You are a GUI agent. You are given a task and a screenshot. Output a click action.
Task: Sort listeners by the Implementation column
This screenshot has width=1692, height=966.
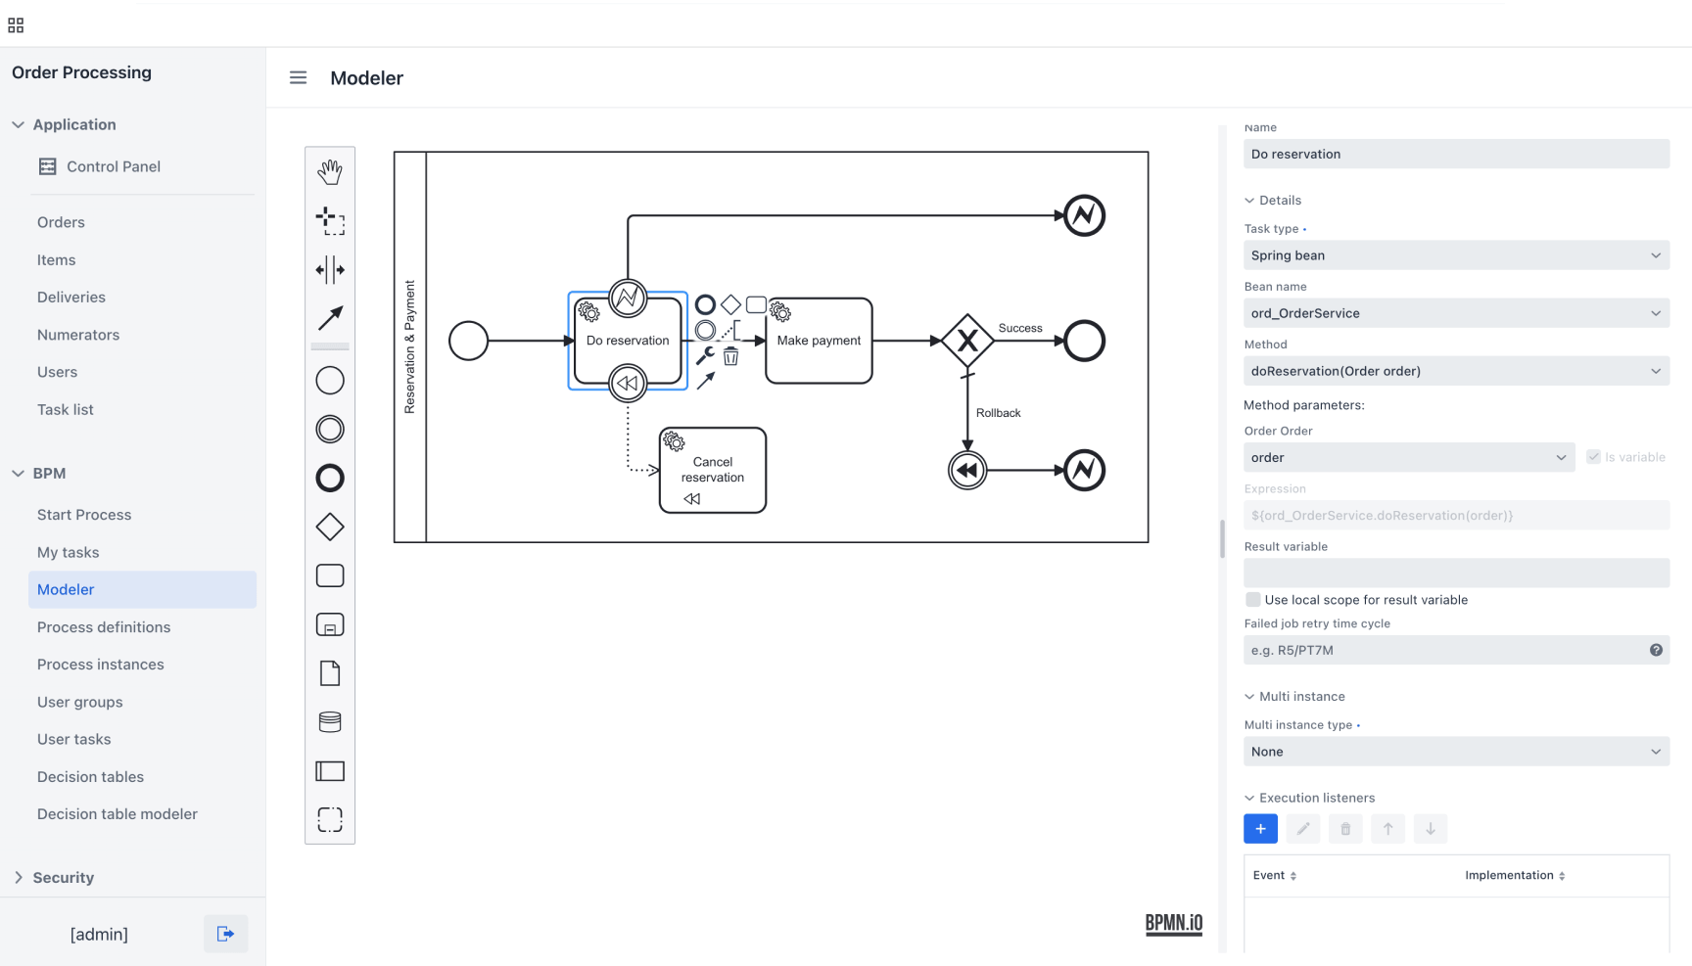click(x=1515, y=876)
